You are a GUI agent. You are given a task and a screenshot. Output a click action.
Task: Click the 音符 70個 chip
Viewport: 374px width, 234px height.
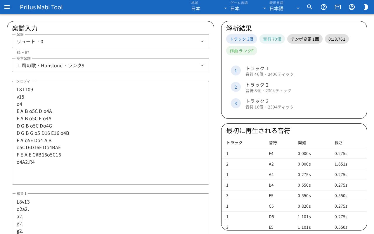[x=272, y=39]
